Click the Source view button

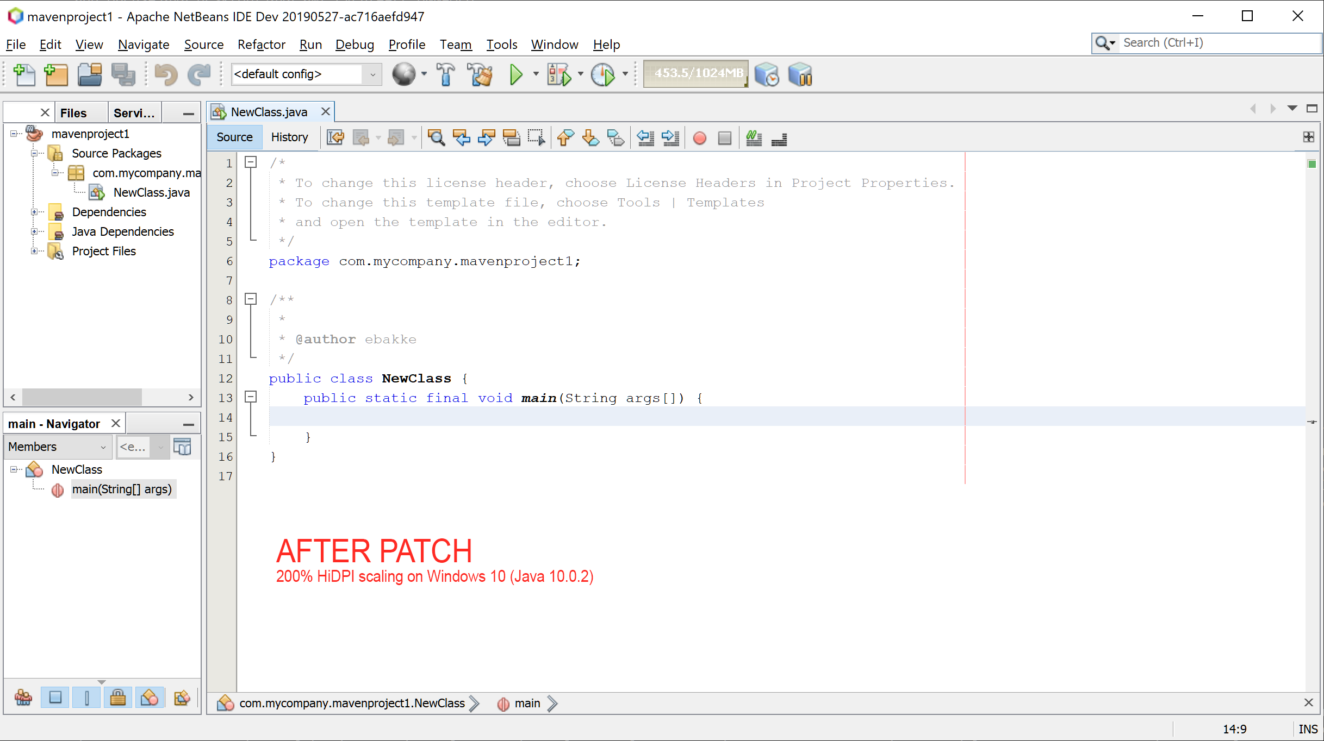pyautogui.click(x=234, y=137)
